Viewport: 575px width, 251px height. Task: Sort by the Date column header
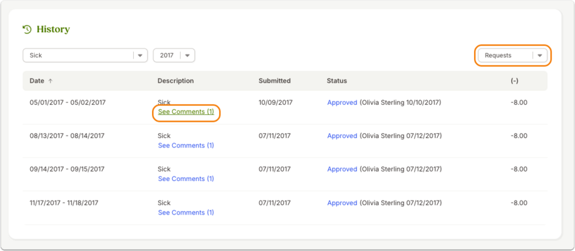point(37,81)
